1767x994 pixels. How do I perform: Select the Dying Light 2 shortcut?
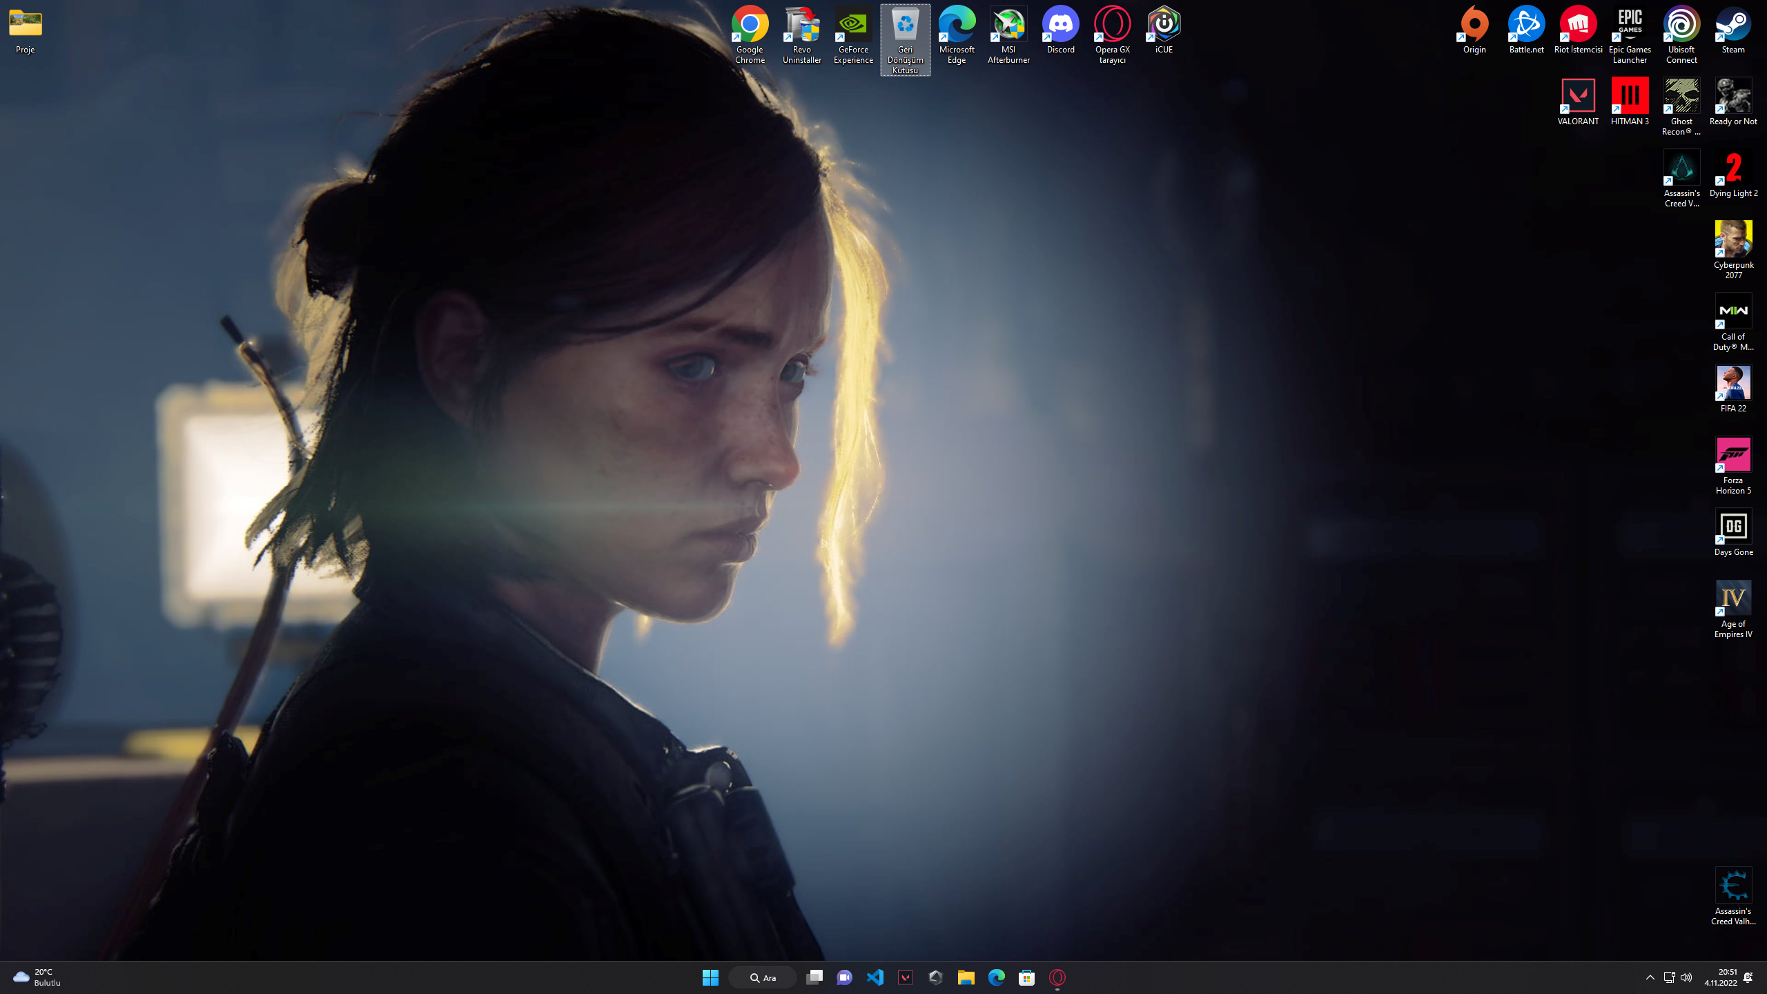point(1733,174)
